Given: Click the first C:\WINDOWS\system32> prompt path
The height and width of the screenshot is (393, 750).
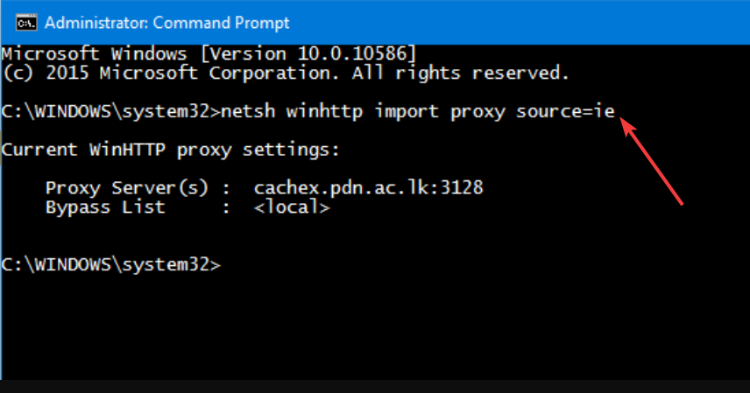Looking at the screenshot, I should point(111,112).
